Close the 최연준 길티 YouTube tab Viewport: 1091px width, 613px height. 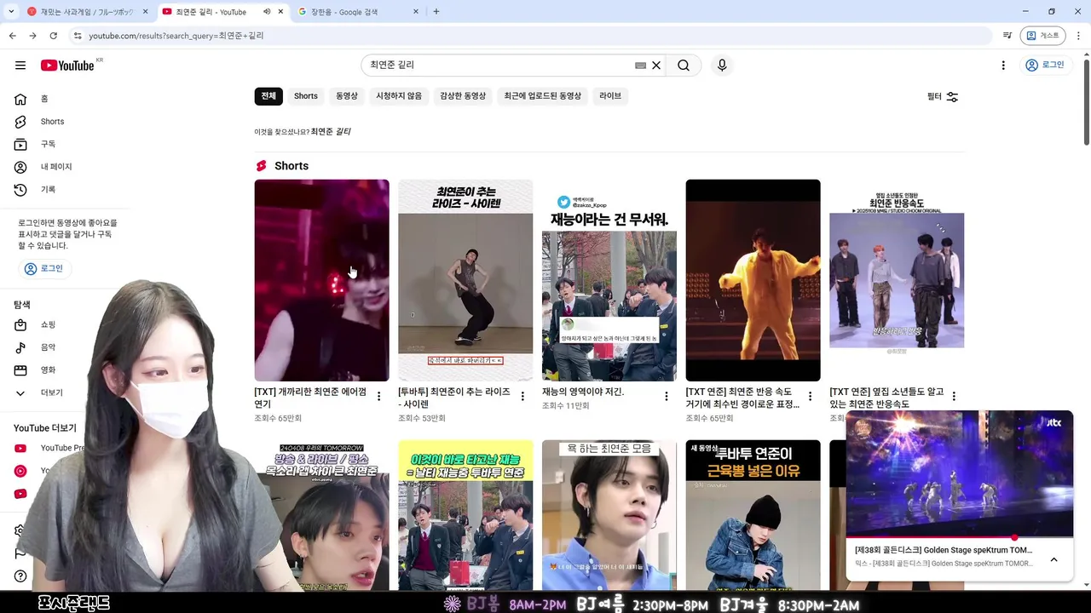(280, 12)
